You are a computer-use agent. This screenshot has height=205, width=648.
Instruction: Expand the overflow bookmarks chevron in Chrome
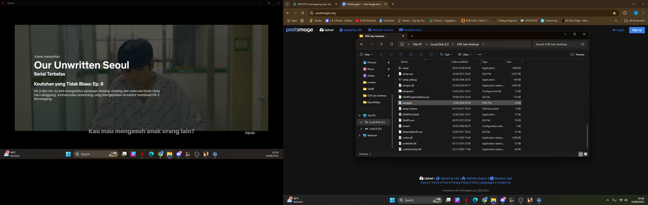tap(616, 20)
